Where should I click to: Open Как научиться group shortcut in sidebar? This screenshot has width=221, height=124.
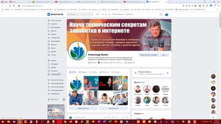click(56, 80)
